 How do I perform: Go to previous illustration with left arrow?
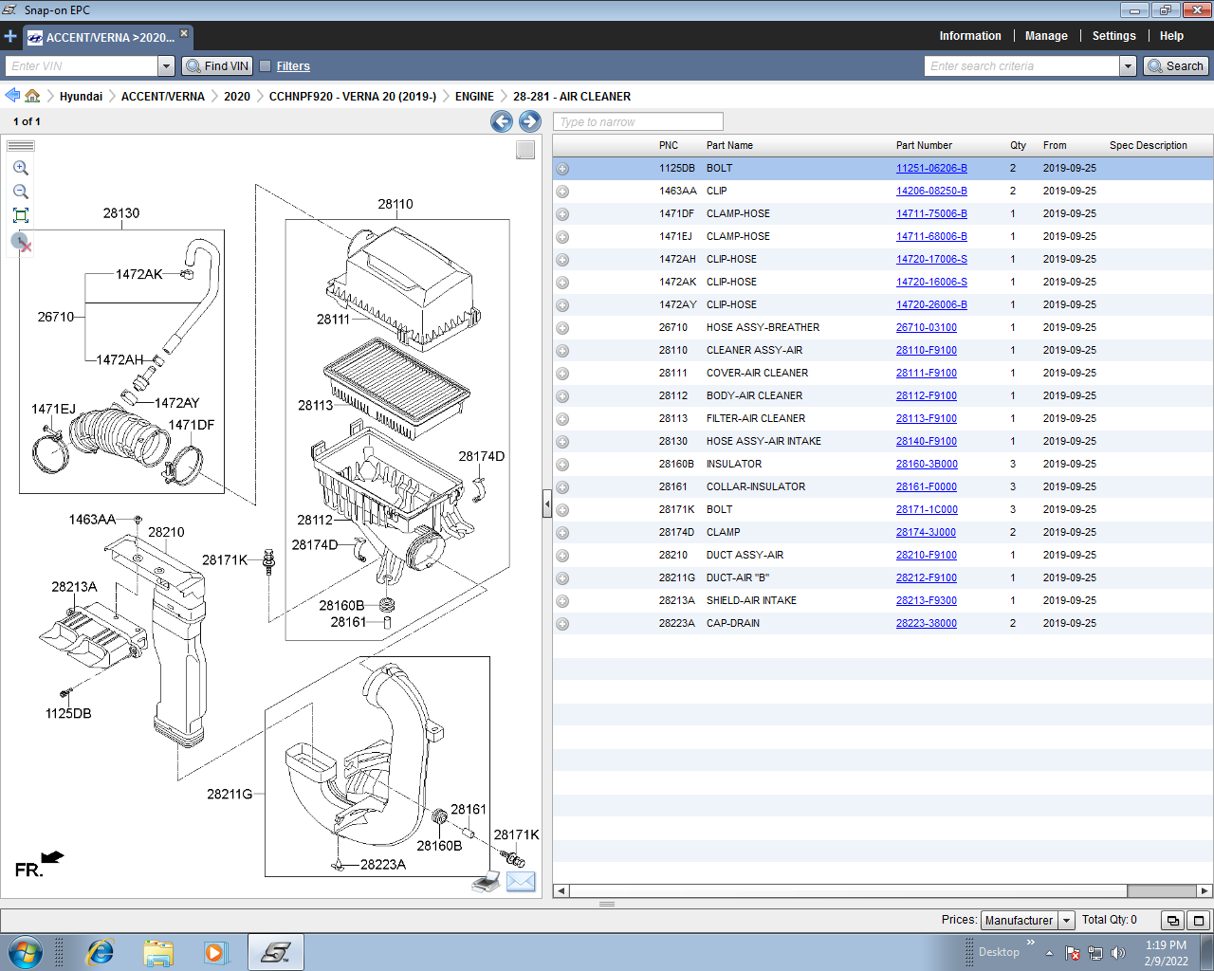[502, 121]
